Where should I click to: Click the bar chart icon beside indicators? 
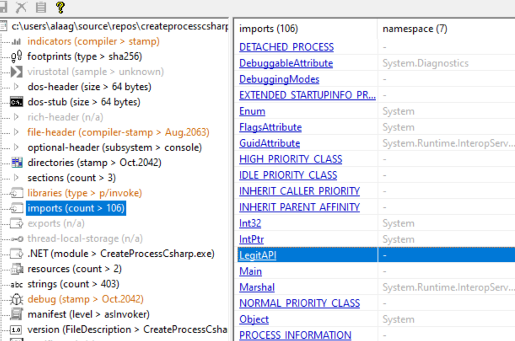(16, 42)
